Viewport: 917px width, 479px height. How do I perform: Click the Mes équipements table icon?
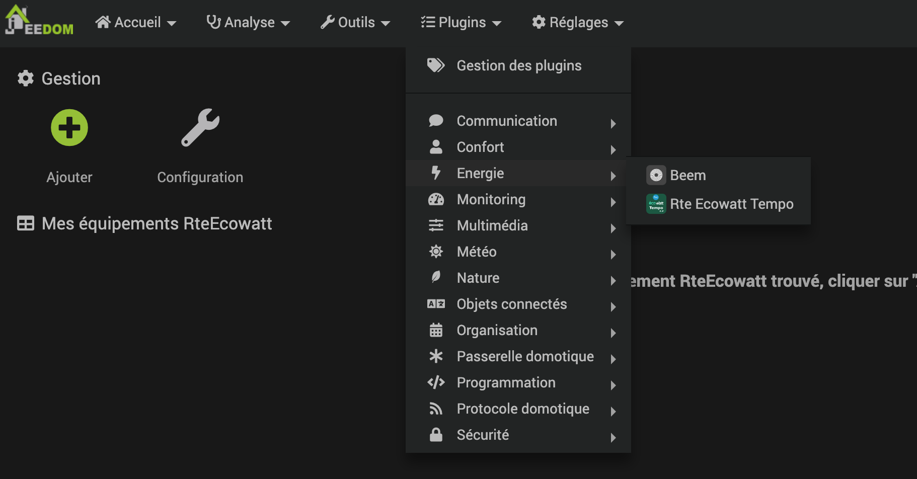point(26,223)
